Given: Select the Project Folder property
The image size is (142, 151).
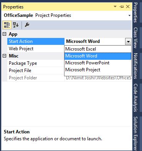Looking at the screenshot, I should [36, 78].
